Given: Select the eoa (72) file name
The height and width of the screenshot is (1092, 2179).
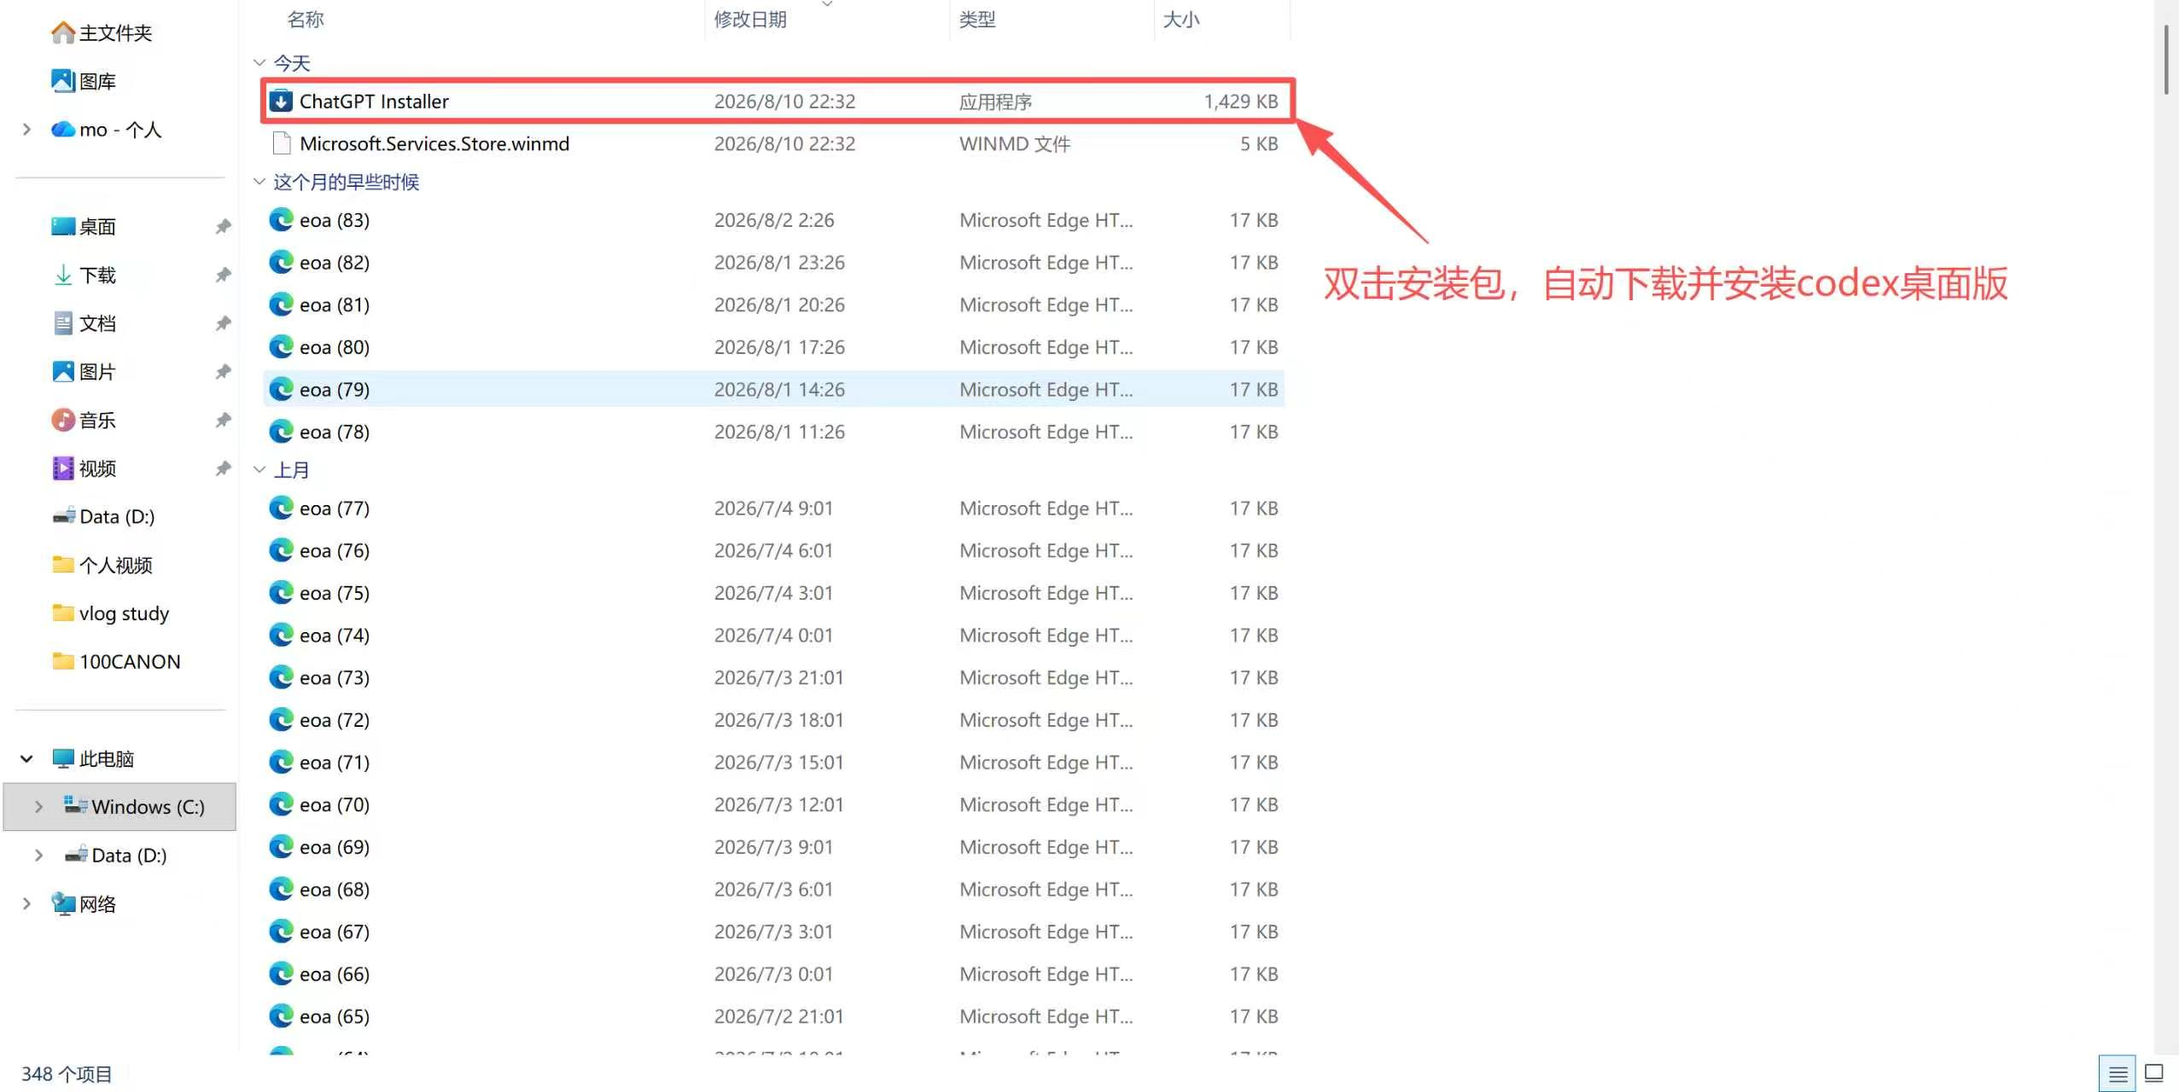Looking at the screenshot, I should click(x=335, y=720).
